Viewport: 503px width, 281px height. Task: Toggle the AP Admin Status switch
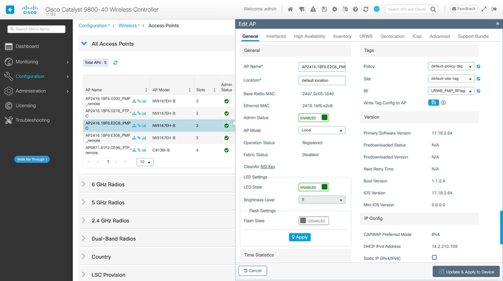(314, 117)
